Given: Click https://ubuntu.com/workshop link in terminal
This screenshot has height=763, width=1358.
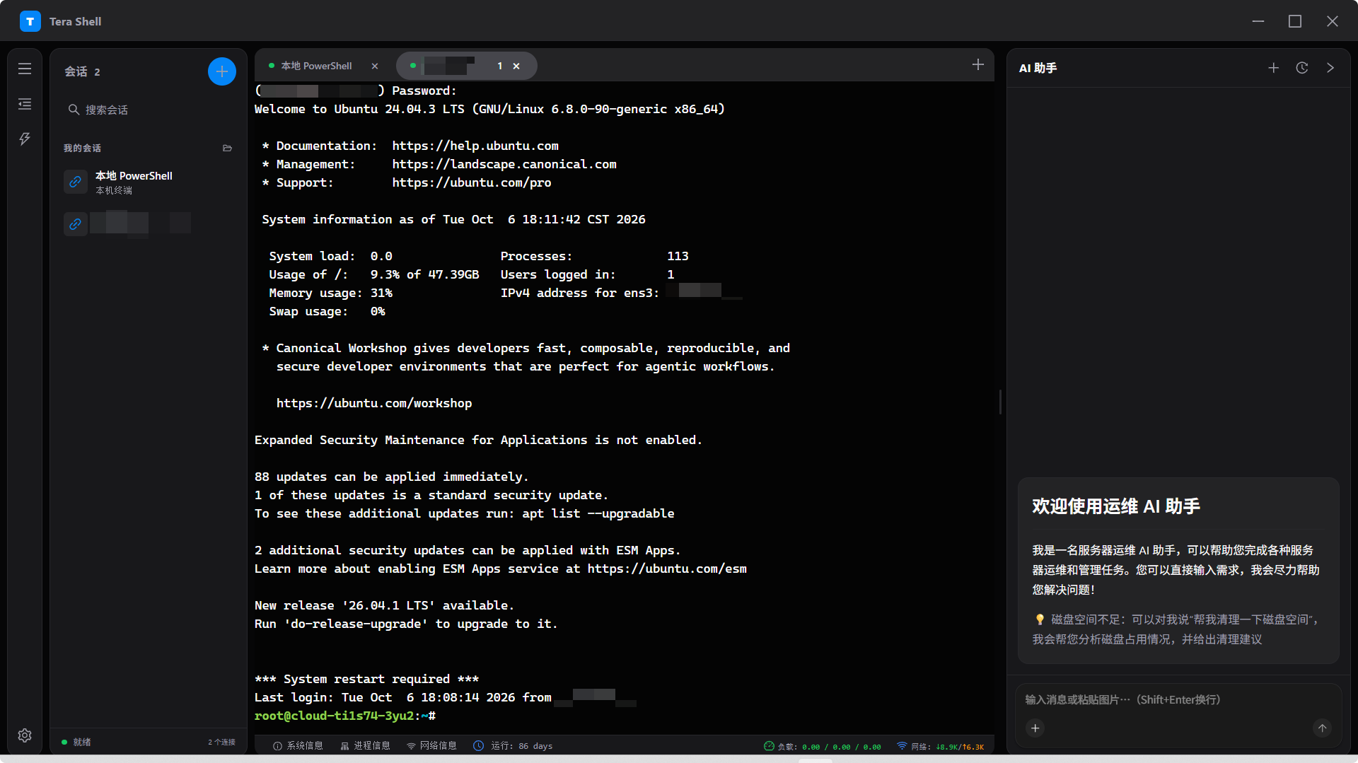Looking at the screenshot, I should pos(374,403).
